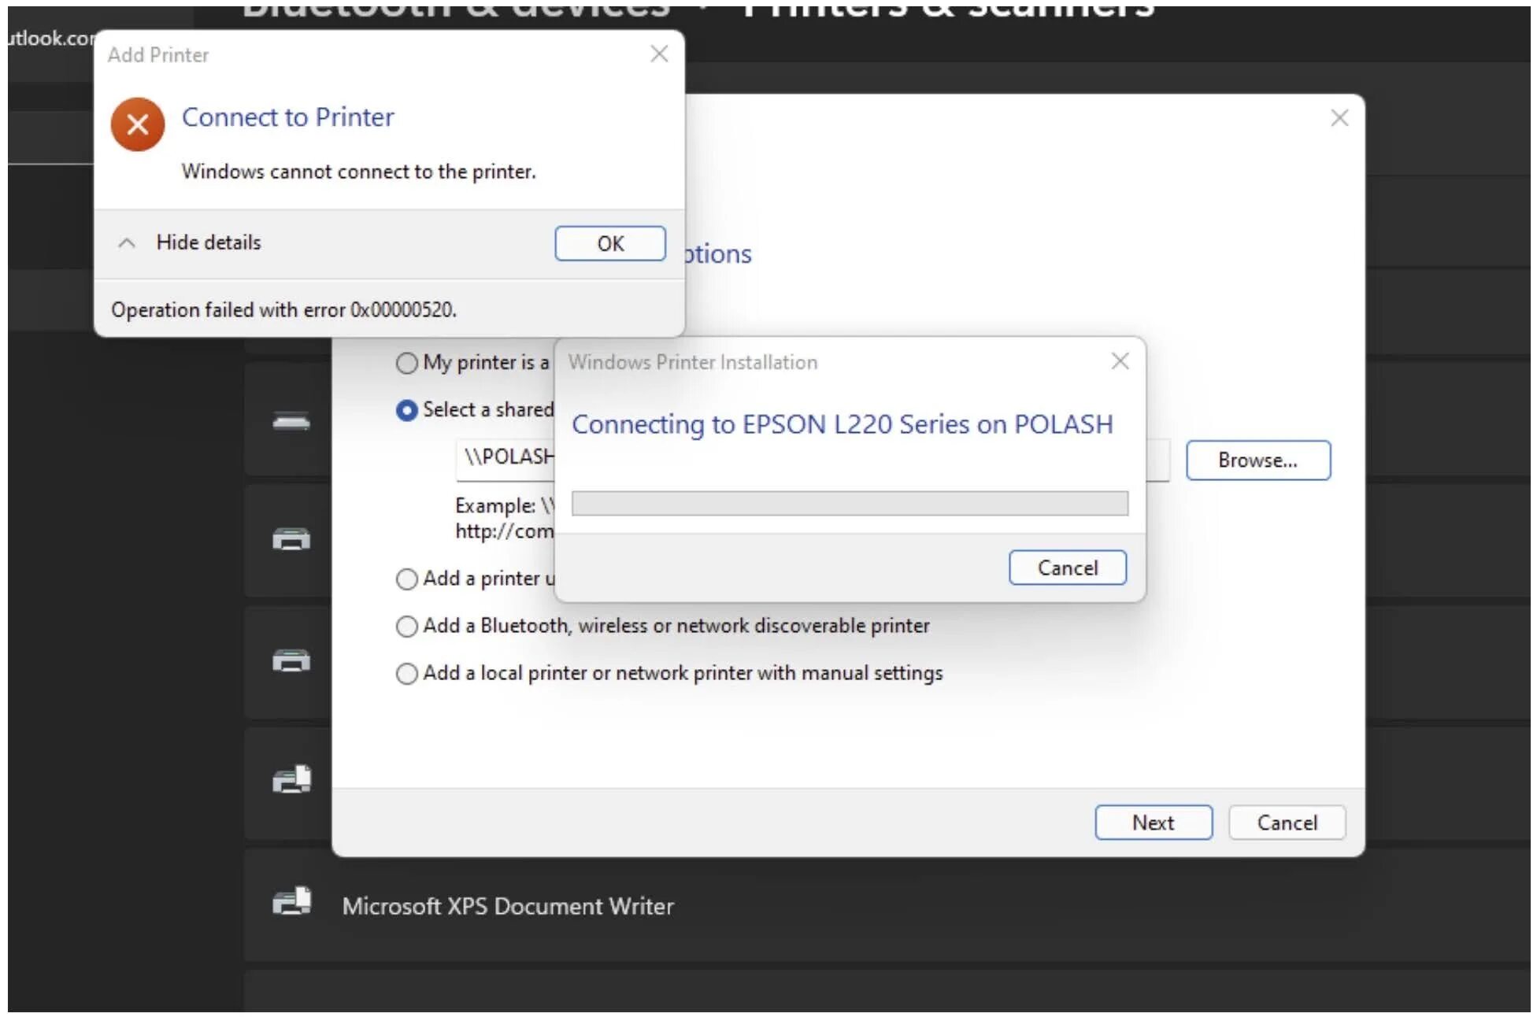Click the Browse... button for shared printers
Screen dimensions: 1537x1017
1257,460
